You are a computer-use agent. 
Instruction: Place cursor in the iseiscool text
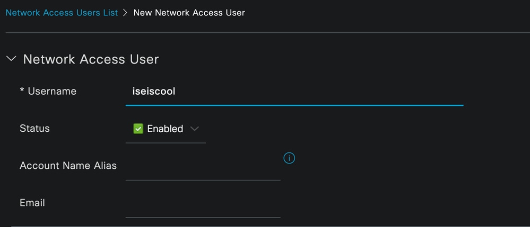(154, 91)
